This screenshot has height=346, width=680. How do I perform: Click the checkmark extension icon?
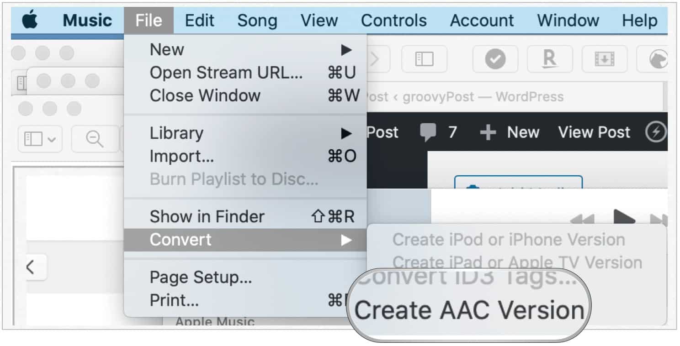495,59
